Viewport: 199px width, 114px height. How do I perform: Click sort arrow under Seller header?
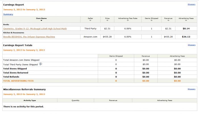pos(90,20)
